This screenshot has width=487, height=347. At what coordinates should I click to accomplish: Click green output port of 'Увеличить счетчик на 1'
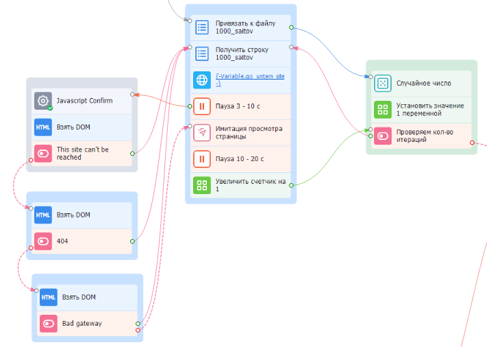point(291,185)
